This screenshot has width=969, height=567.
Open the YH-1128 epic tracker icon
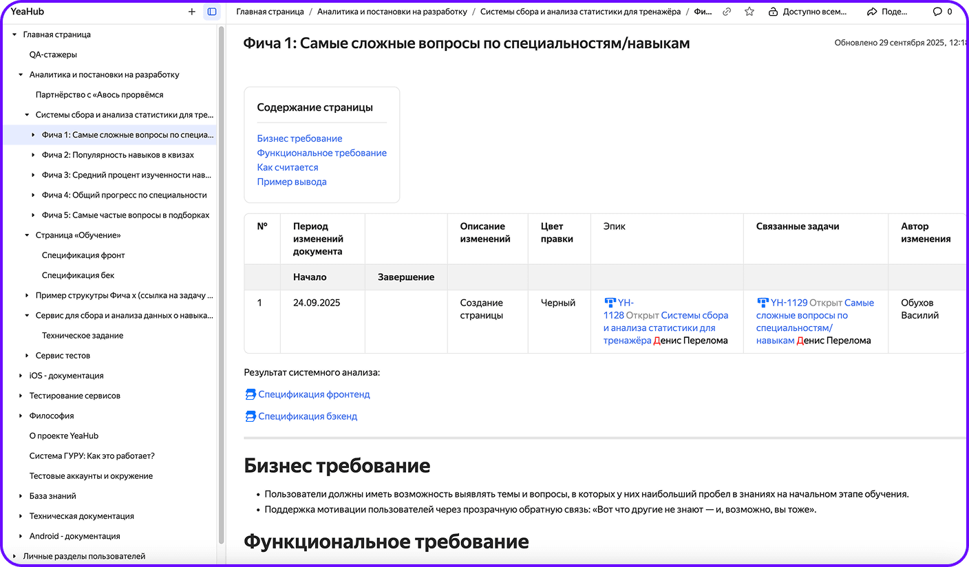click(x=610, y=303)
